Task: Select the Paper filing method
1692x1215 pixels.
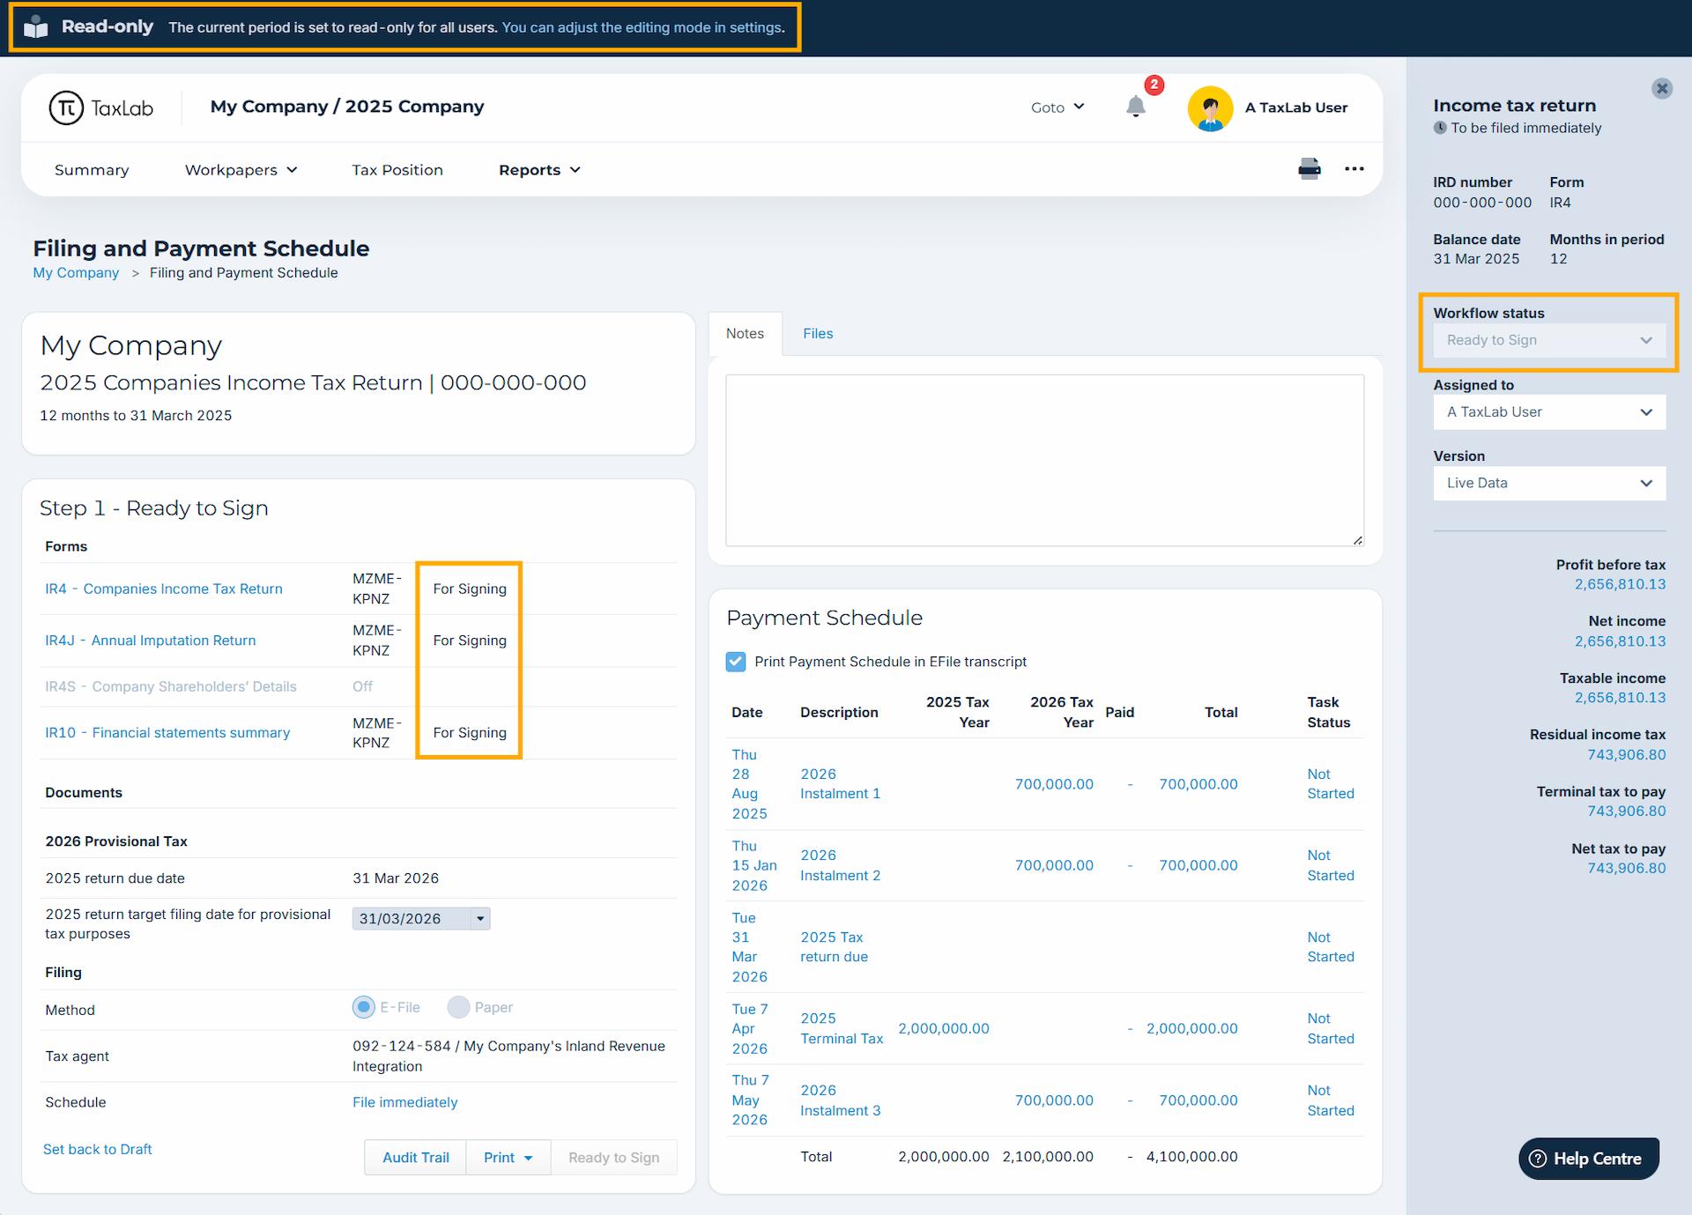Action: point(458,1007)
